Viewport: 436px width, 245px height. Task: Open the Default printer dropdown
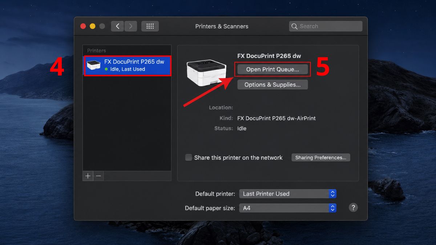(288, 194)
